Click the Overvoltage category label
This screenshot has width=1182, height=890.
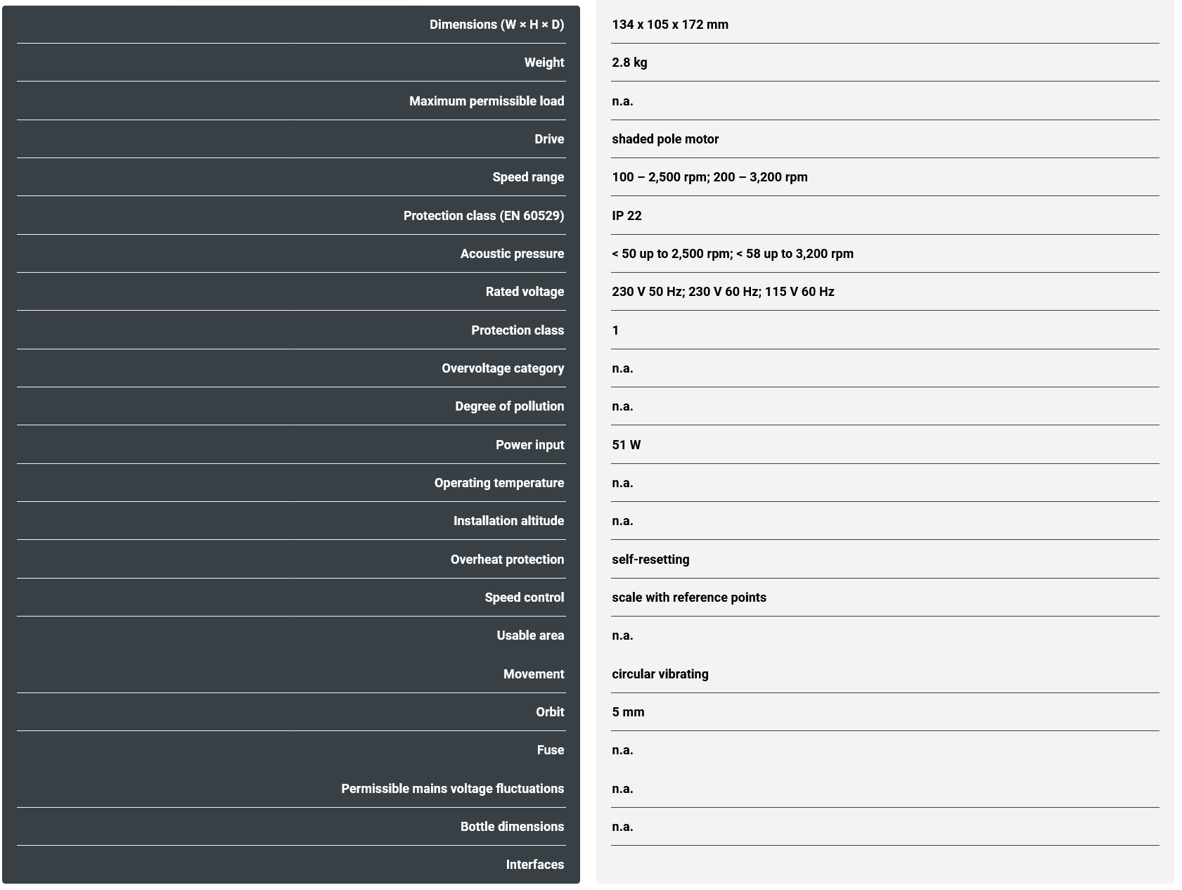pos(503,368)
